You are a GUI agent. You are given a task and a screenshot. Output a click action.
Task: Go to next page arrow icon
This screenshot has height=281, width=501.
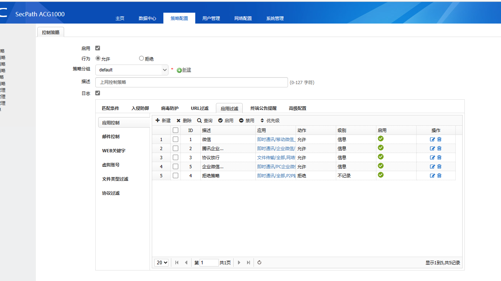pyautogui.click(x=239, y=263)
